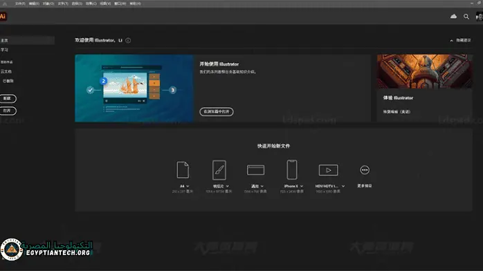Click the 体验 Illustrator card title

tap(398, 97)
